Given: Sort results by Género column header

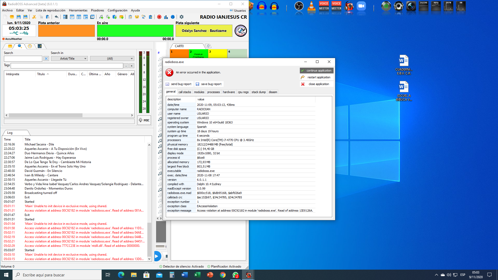Looking at the screenshot, I should (x=122, y=74).
